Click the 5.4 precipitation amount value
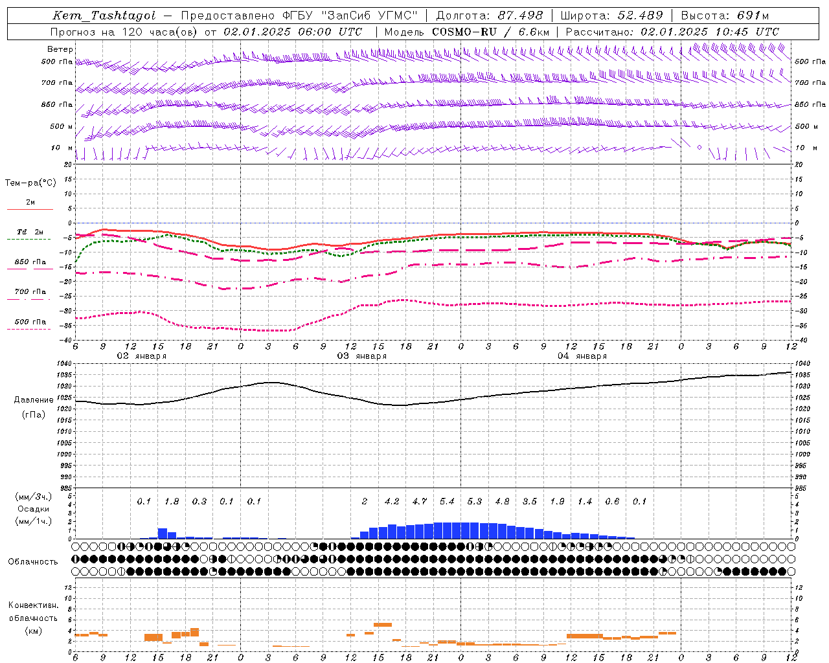The image size is (829, 663). (447, 502)
